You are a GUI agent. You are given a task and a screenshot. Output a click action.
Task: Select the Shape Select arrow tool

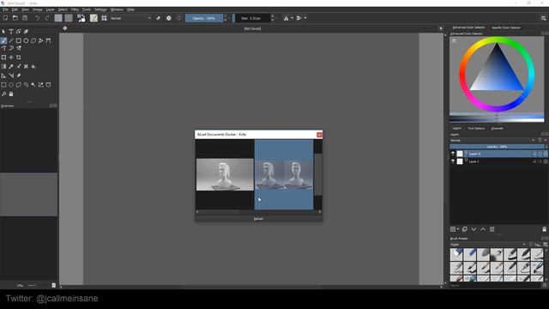pyautogui.click(x=3, y=32)
